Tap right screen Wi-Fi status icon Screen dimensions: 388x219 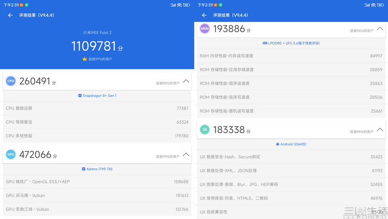coord(373,5)
